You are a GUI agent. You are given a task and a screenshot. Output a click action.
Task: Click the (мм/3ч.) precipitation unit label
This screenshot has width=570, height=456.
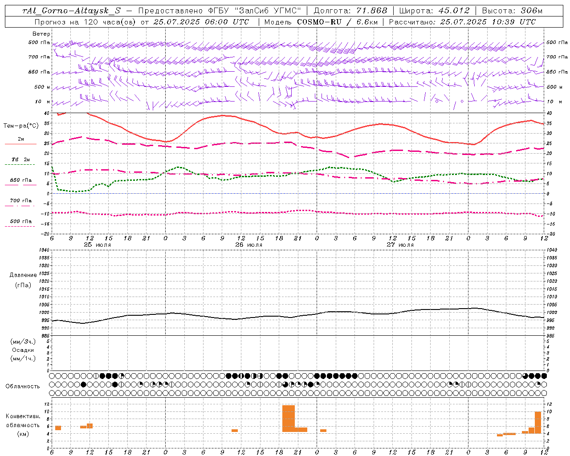pyautogui.click(x=23, y=342)
